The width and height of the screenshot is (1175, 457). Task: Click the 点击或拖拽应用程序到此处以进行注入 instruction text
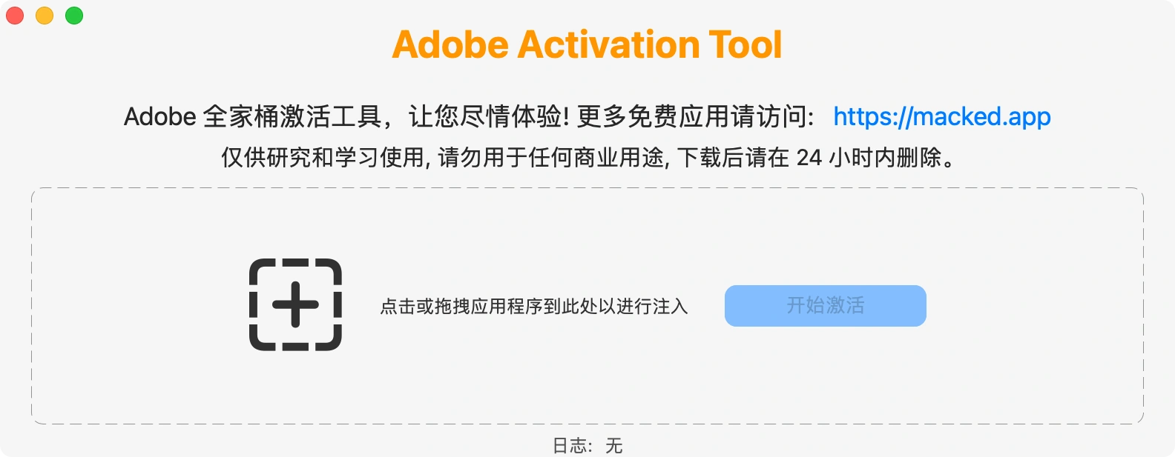coord(534,307)
